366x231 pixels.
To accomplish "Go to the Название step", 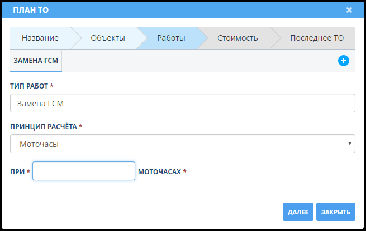I will (40, 38).
